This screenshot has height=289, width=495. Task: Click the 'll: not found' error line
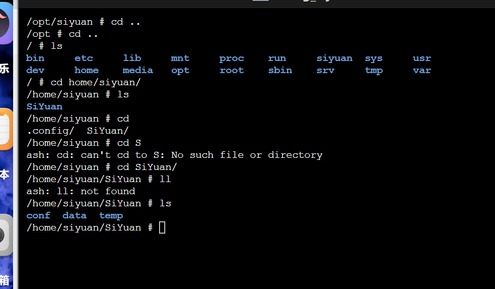[81, 191]
